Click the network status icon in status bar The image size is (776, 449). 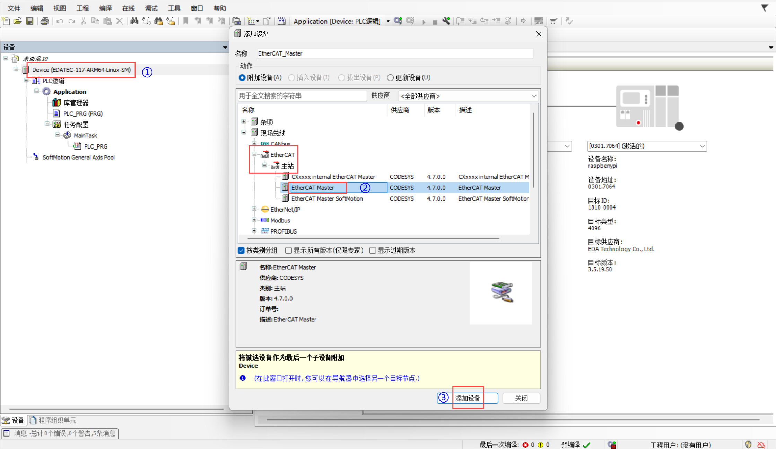(612, 444)
